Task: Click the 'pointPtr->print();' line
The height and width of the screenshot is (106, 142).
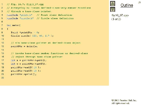Action: [24, 74]
